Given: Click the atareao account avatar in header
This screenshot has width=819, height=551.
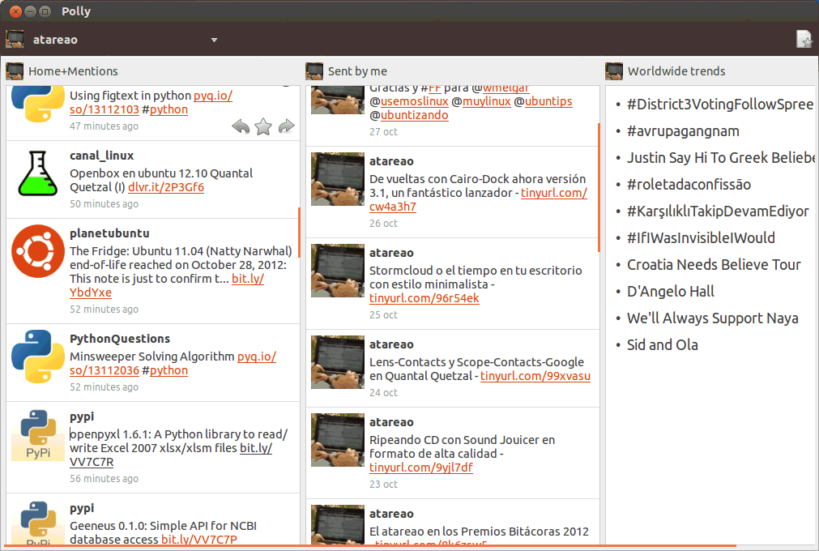Looking at the screenshot, I should pos(15,39).
